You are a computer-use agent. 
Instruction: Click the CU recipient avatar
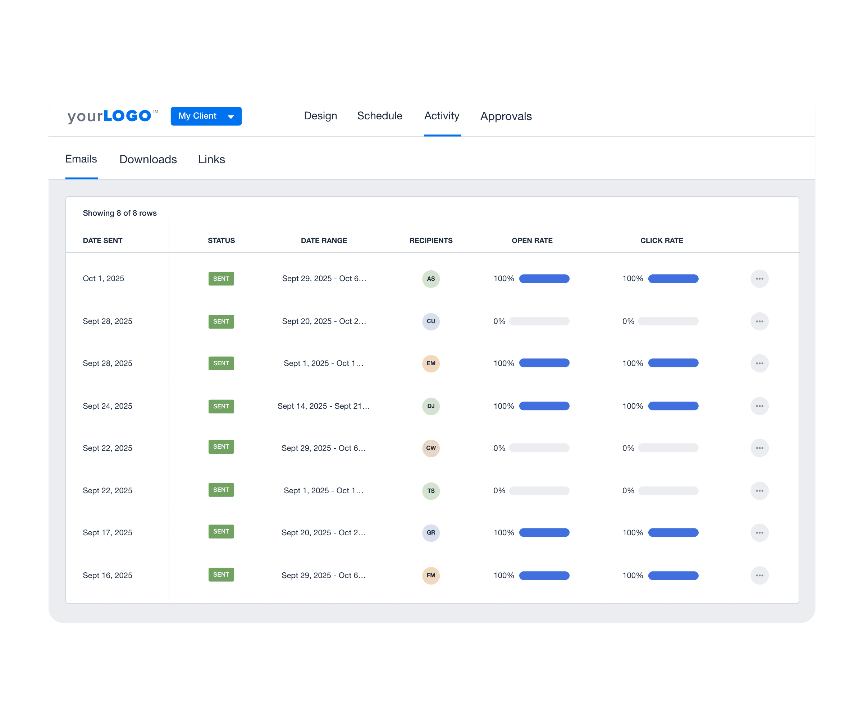pos(431,322)
